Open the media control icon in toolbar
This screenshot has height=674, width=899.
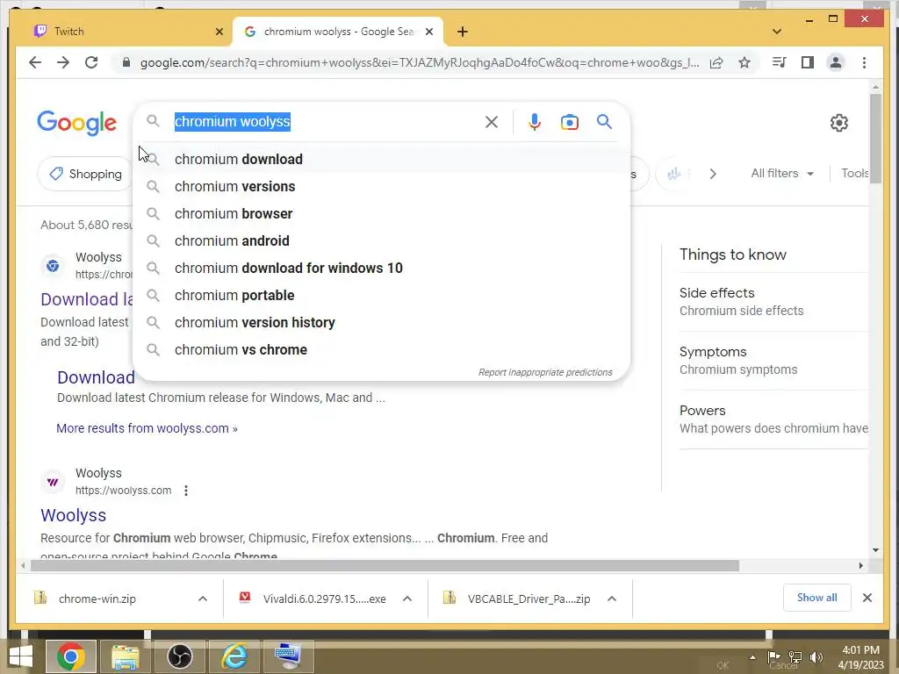(780, 62)
